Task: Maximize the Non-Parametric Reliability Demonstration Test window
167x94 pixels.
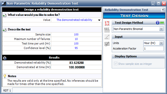Action: click(158, 4)
